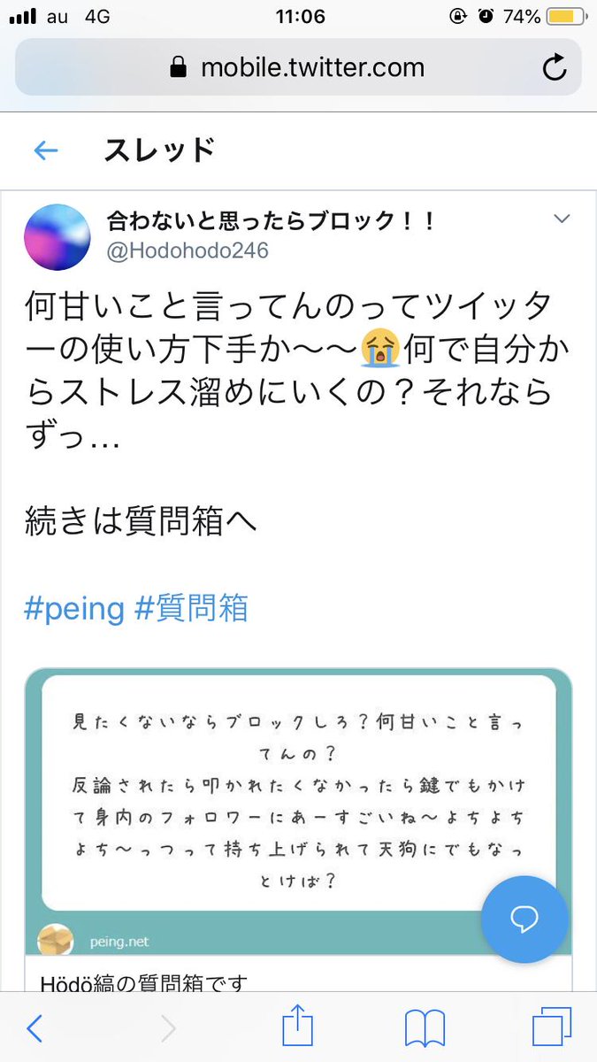The width and height of the screenshot is (597, 1062).
Task: Open Safari bookmarks book icon
Action: tap(424, 1029)
